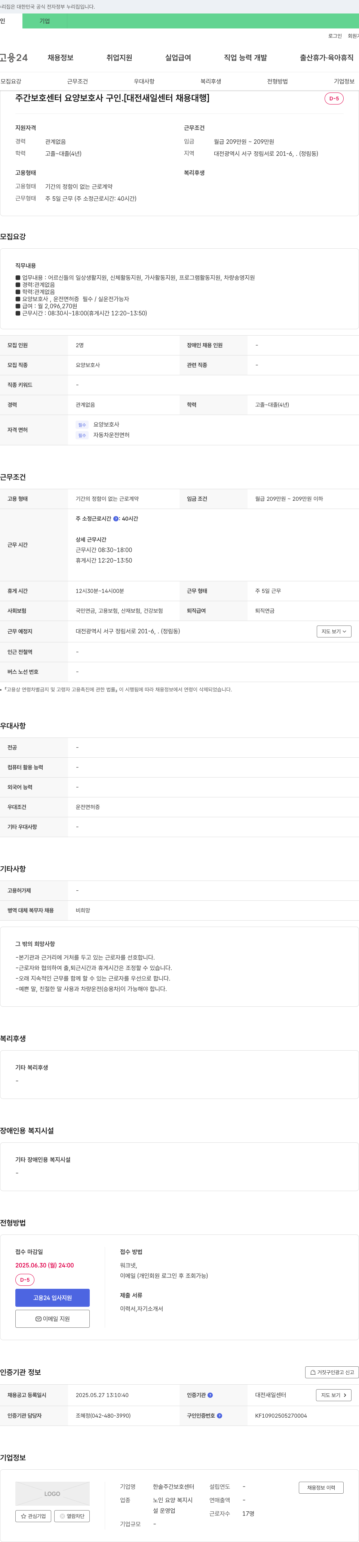
Task: Click 노인 요양 복지시설 운영업 industry text
Action: (173, 1505)
